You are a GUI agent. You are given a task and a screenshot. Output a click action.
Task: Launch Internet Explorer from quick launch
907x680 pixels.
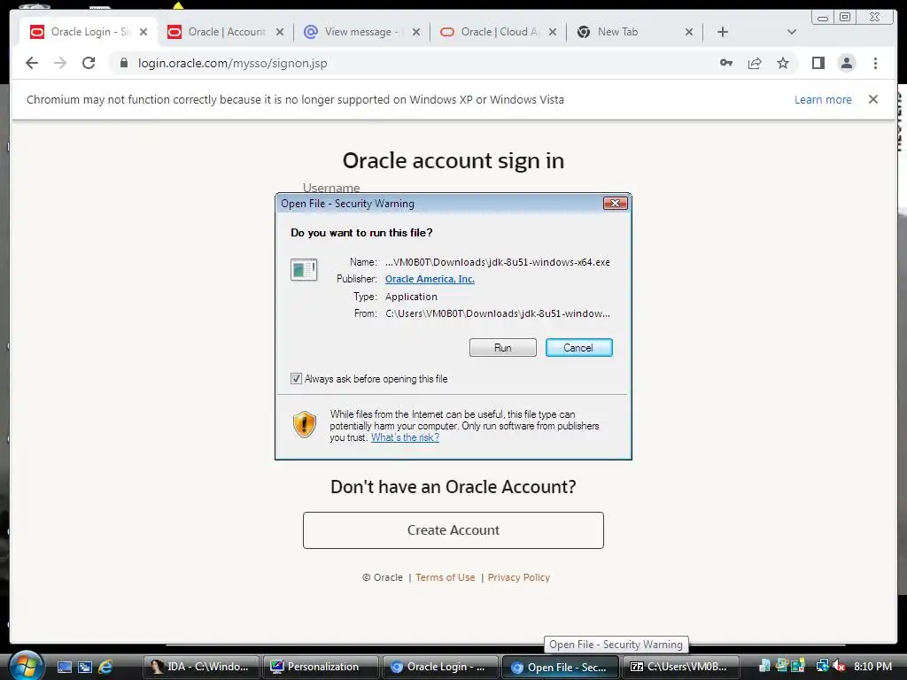click(x=106, y=667)
